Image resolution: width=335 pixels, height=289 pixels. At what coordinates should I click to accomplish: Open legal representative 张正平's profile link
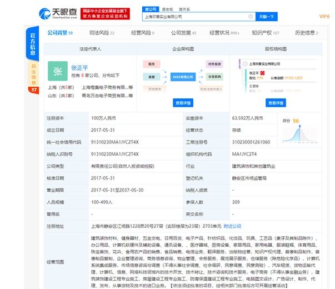tap(81, 67)
